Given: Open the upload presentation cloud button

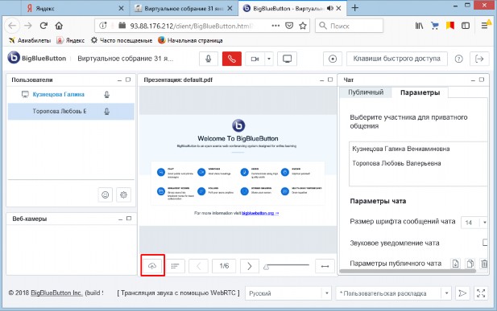Looking at the screenshot, I should pos(152,266).
